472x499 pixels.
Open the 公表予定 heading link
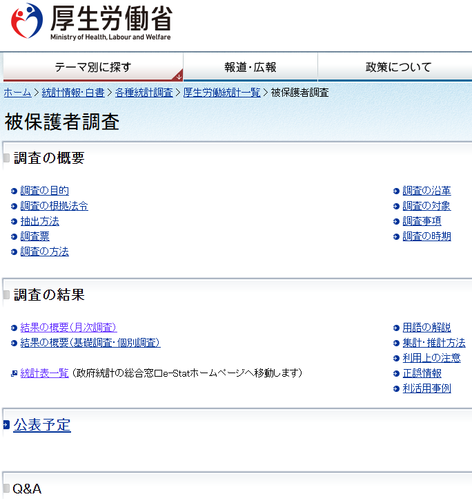[x=42, y=425]
